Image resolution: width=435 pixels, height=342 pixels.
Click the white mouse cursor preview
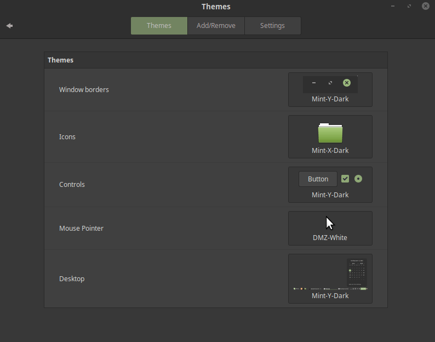pos(330,224)
